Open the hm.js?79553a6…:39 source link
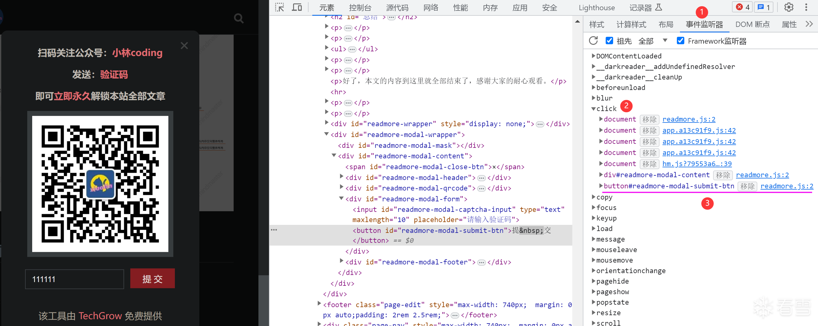 (x=697, y=164)
